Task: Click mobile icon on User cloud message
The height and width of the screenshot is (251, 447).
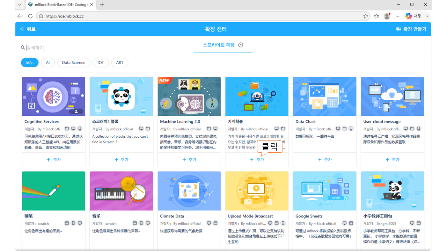Action: click(419, 129)
